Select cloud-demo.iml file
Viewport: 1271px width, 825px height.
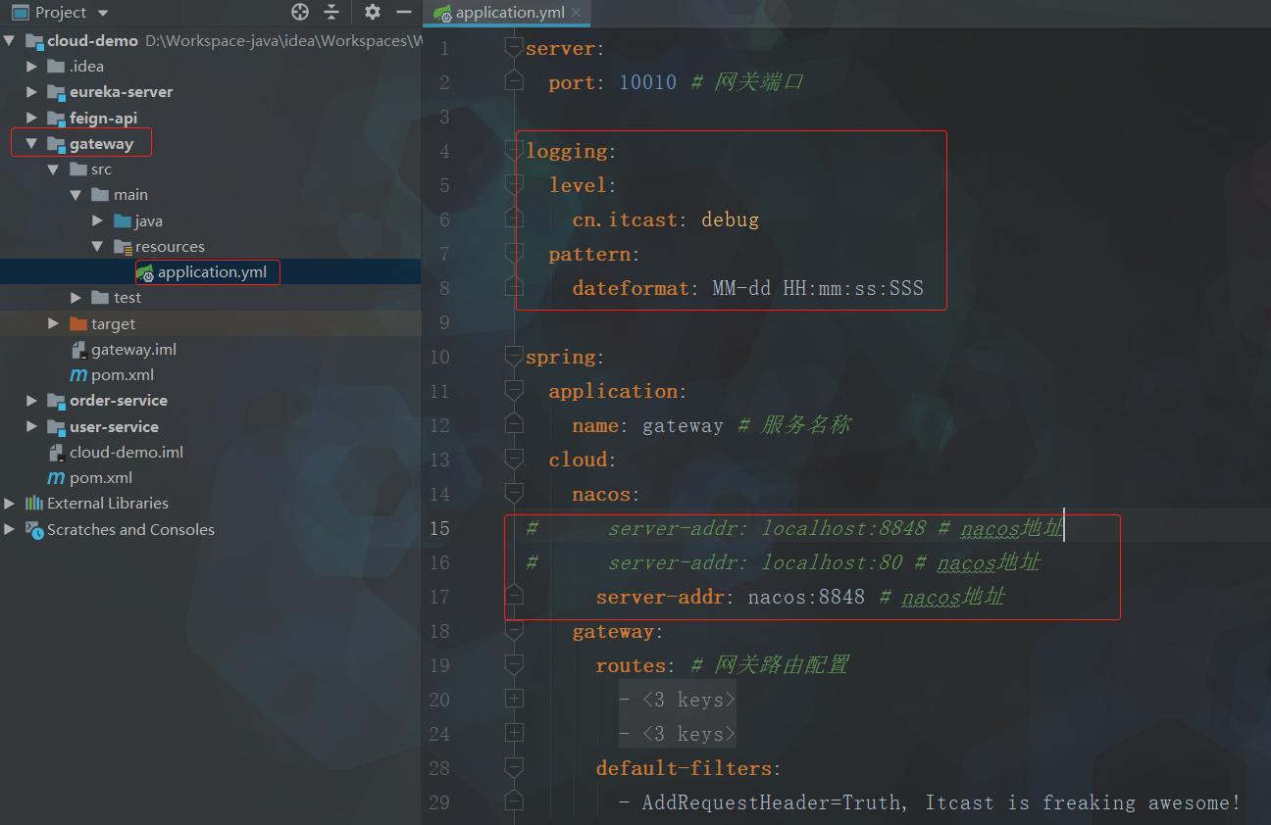[127, 453]
